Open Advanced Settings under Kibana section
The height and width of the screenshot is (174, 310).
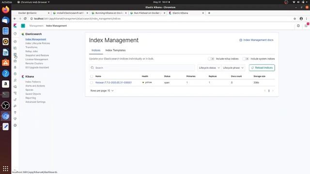pyautogui.click(x=35, y=102)
